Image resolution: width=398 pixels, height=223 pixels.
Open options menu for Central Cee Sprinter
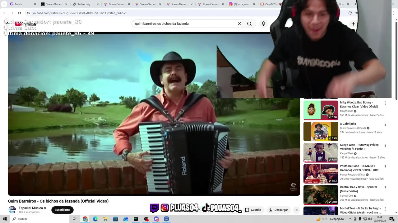pos(385,188)
